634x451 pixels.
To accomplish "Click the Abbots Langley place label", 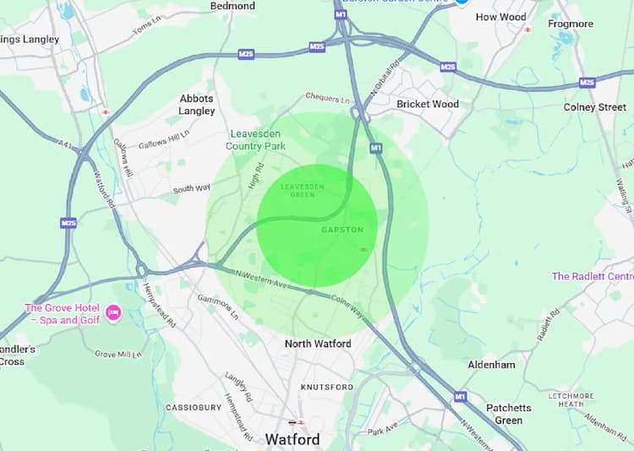I will click(197, 105).
